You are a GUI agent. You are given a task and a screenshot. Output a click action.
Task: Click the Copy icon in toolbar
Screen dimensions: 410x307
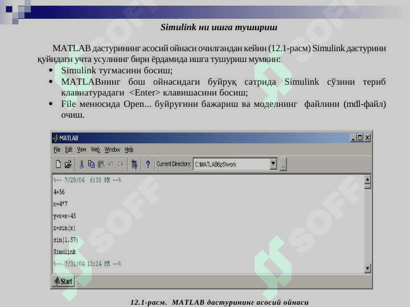(91, 164)
